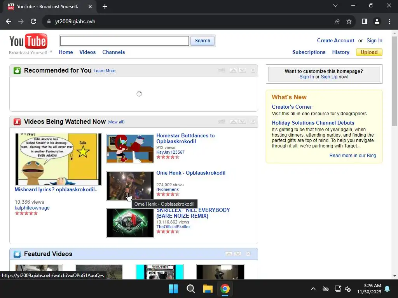Open File Explorer from the taskbar

point(208,289)
